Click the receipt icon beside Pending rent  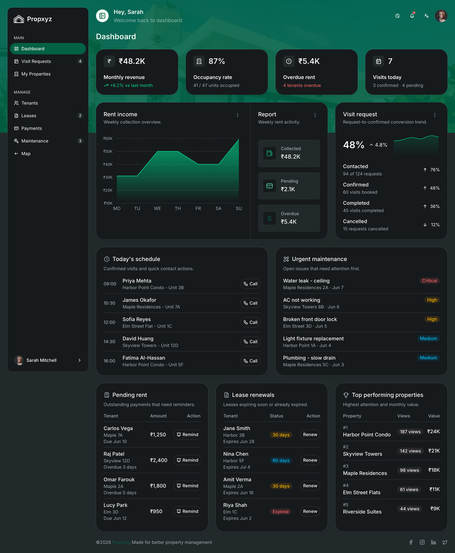point(106,395)
